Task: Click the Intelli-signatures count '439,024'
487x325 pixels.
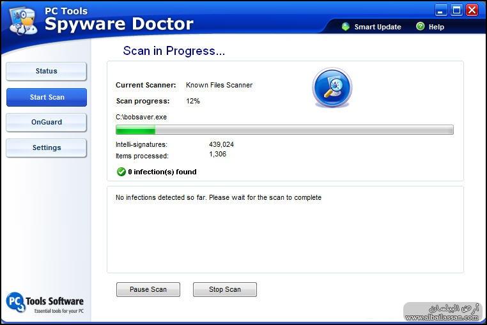Action: 221,144
